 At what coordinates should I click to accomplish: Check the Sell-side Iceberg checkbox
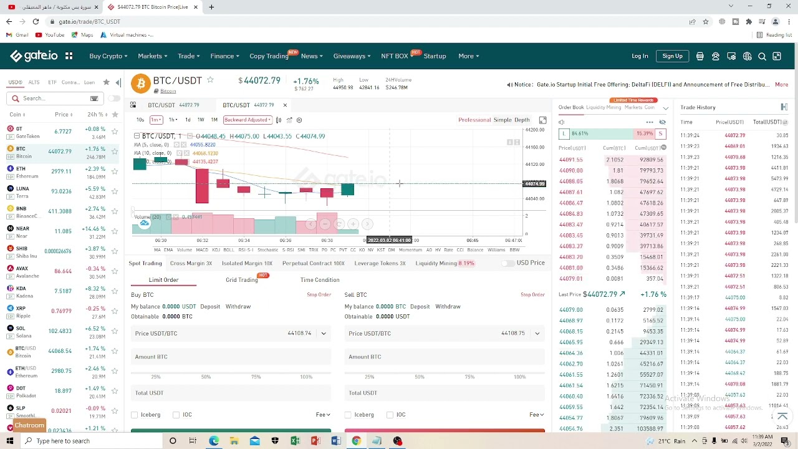(x=348, y=415)
